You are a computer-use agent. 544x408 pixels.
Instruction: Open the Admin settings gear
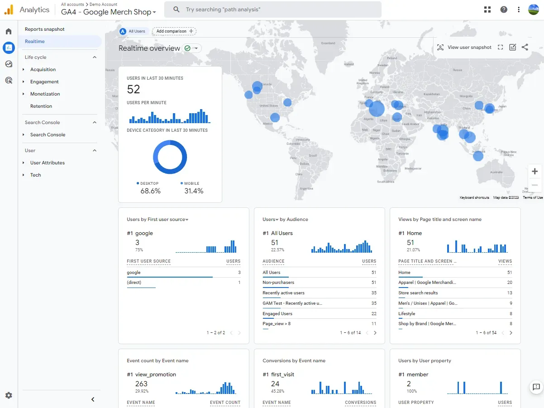point(9,395)
